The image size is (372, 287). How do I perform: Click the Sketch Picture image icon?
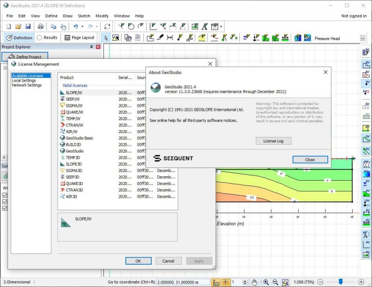tap(195, 26)
